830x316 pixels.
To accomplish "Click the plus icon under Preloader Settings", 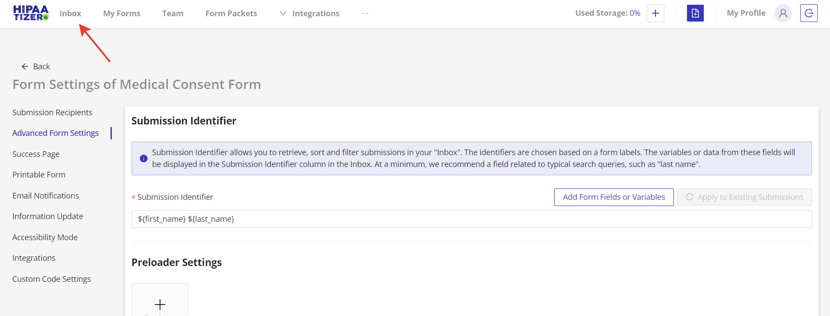I will tap(160, 304).
